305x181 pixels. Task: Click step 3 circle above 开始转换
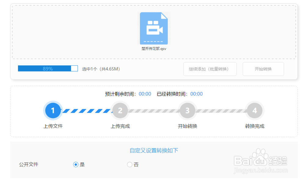pos(187,111)
